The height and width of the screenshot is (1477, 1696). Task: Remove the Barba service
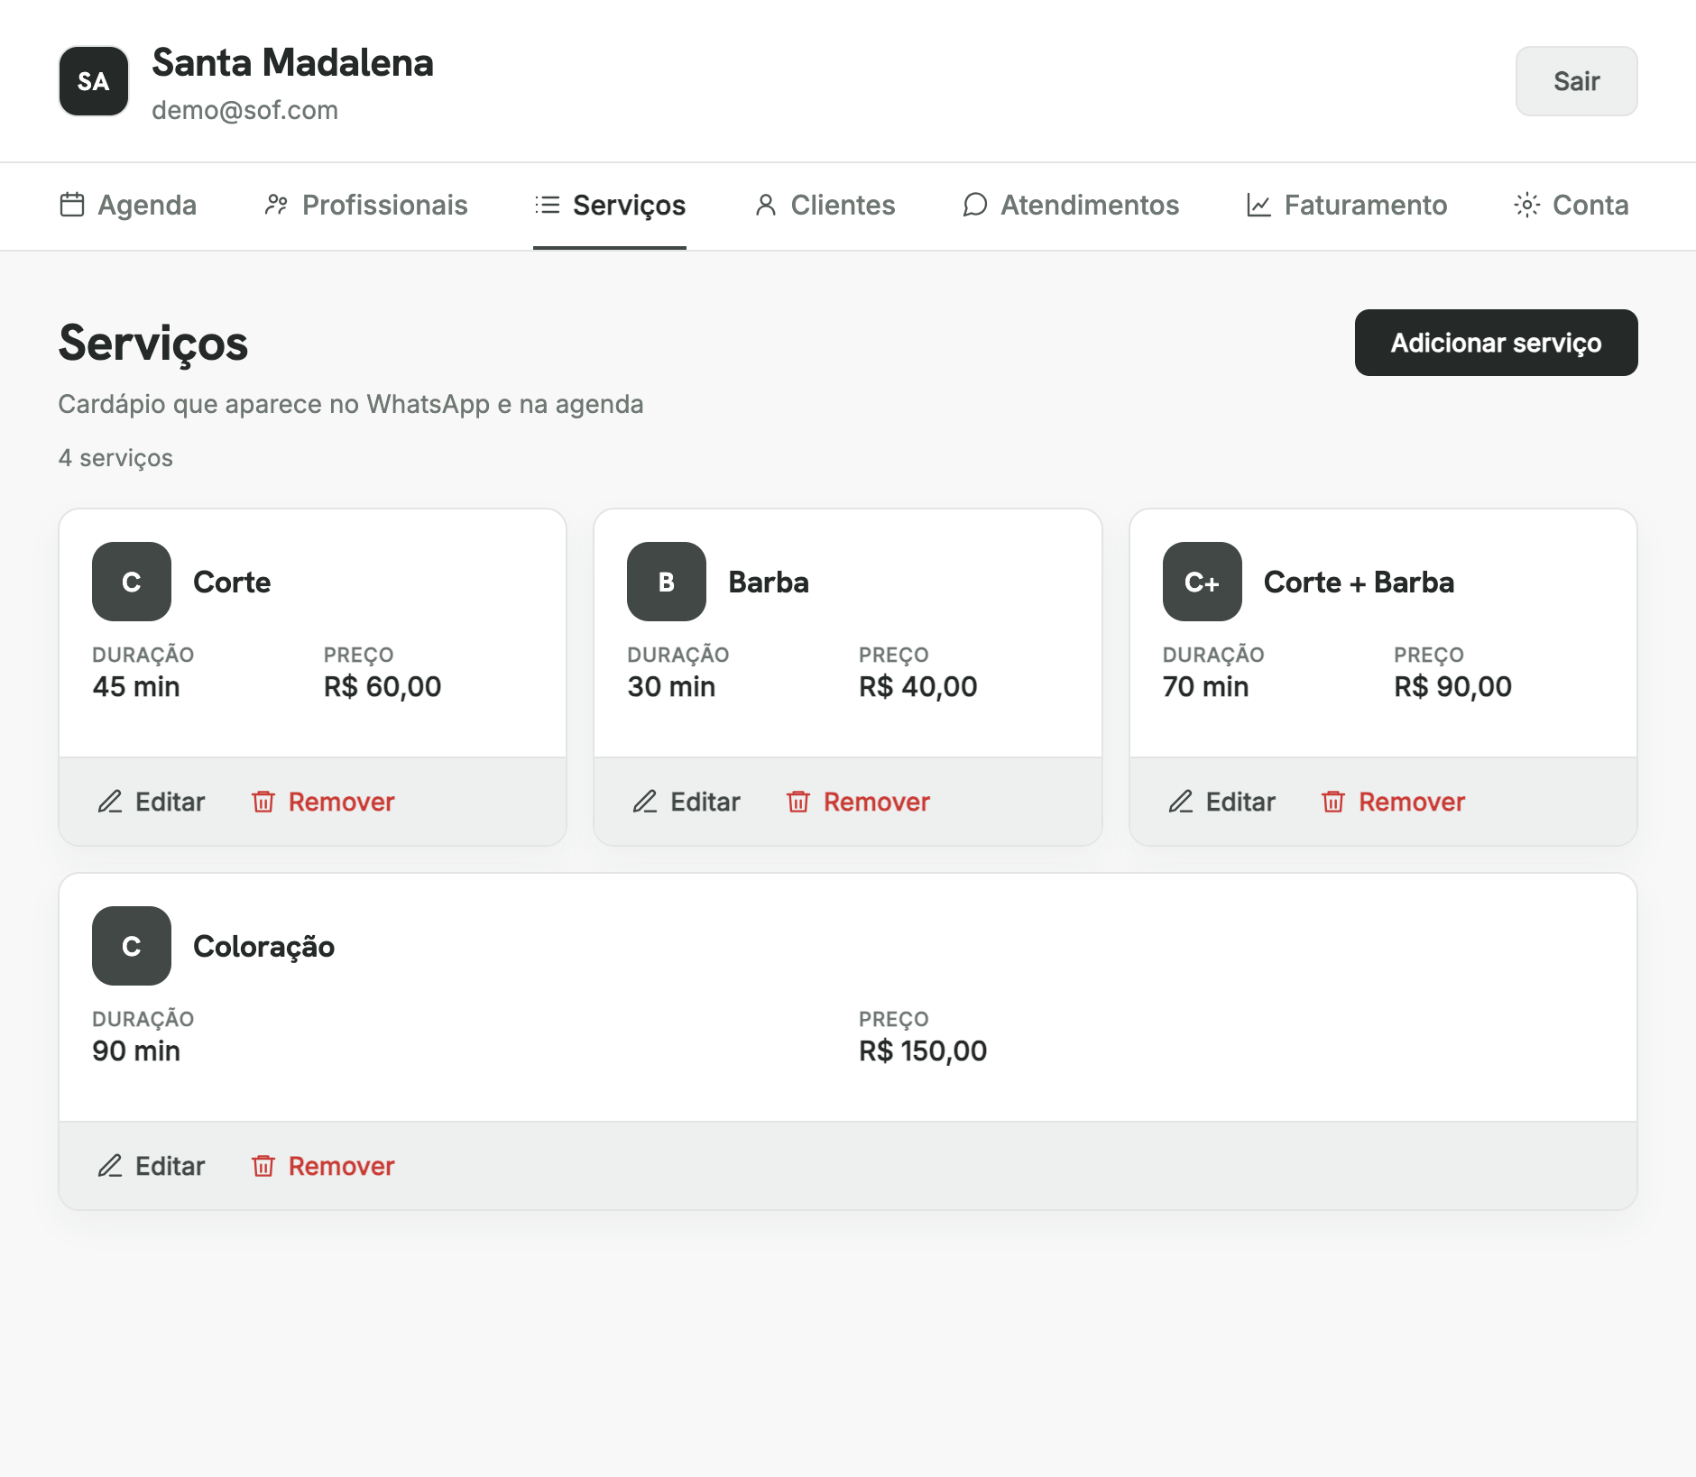pyautogui.click(x=858, y=802)
